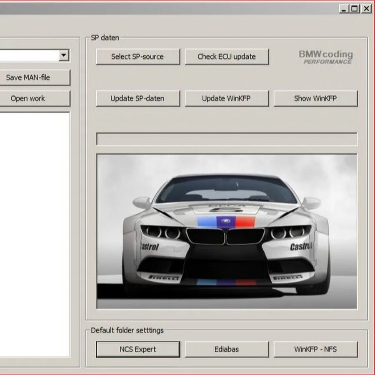
Task: Click inside the white list box
Action: pyautogui.click(x=35, y=234)
